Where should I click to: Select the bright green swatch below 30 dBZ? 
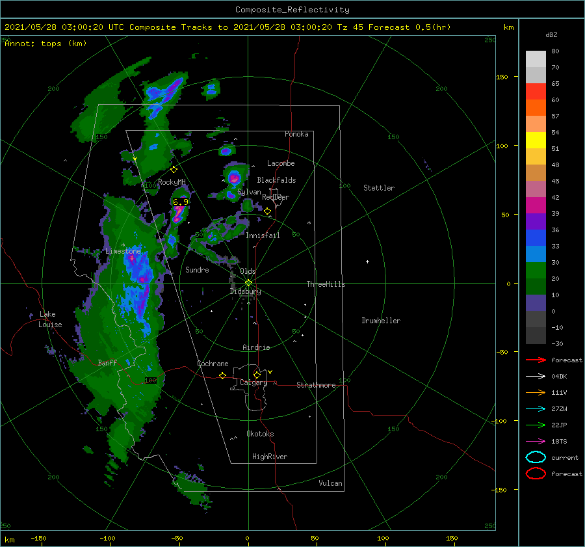(536, 271)
